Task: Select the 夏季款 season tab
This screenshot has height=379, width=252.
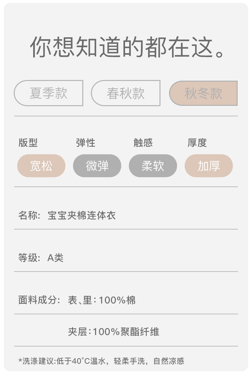Action: [x=48, y=93]
